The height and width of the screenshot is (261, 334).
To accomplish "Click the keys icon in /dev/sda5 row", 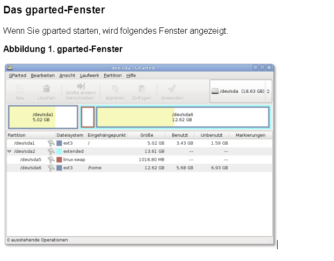I will click(51, 160).
